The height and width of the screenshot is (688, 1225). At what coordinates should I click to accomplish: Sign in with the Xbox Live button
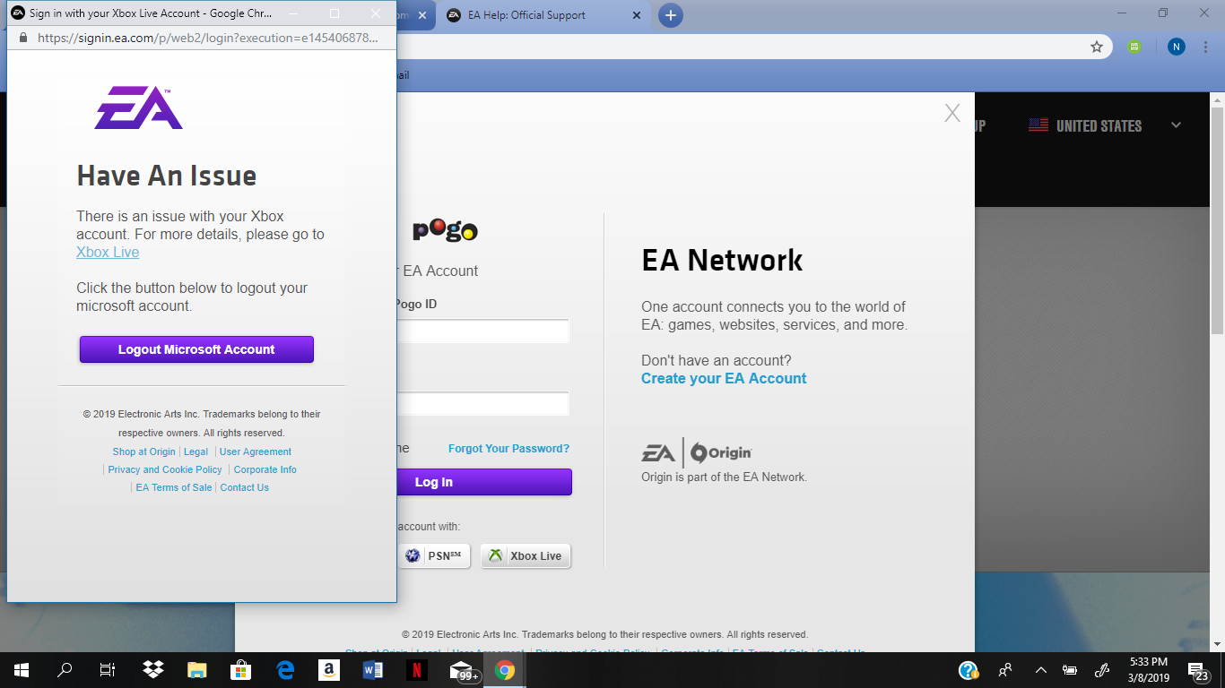(x=526, y=555)
